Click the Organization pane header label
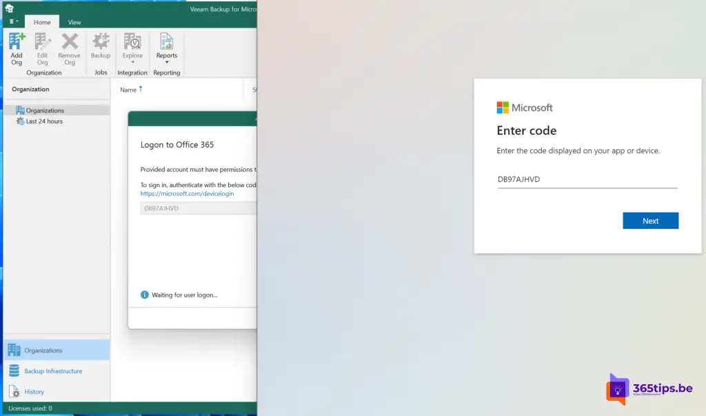 pos(30,89)
